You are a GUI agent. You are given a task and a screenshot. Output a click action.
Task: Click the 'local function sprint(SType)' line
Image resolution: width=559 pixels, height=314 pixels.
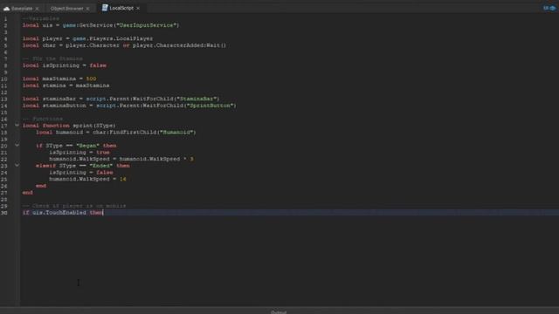[x=69, y=126]
